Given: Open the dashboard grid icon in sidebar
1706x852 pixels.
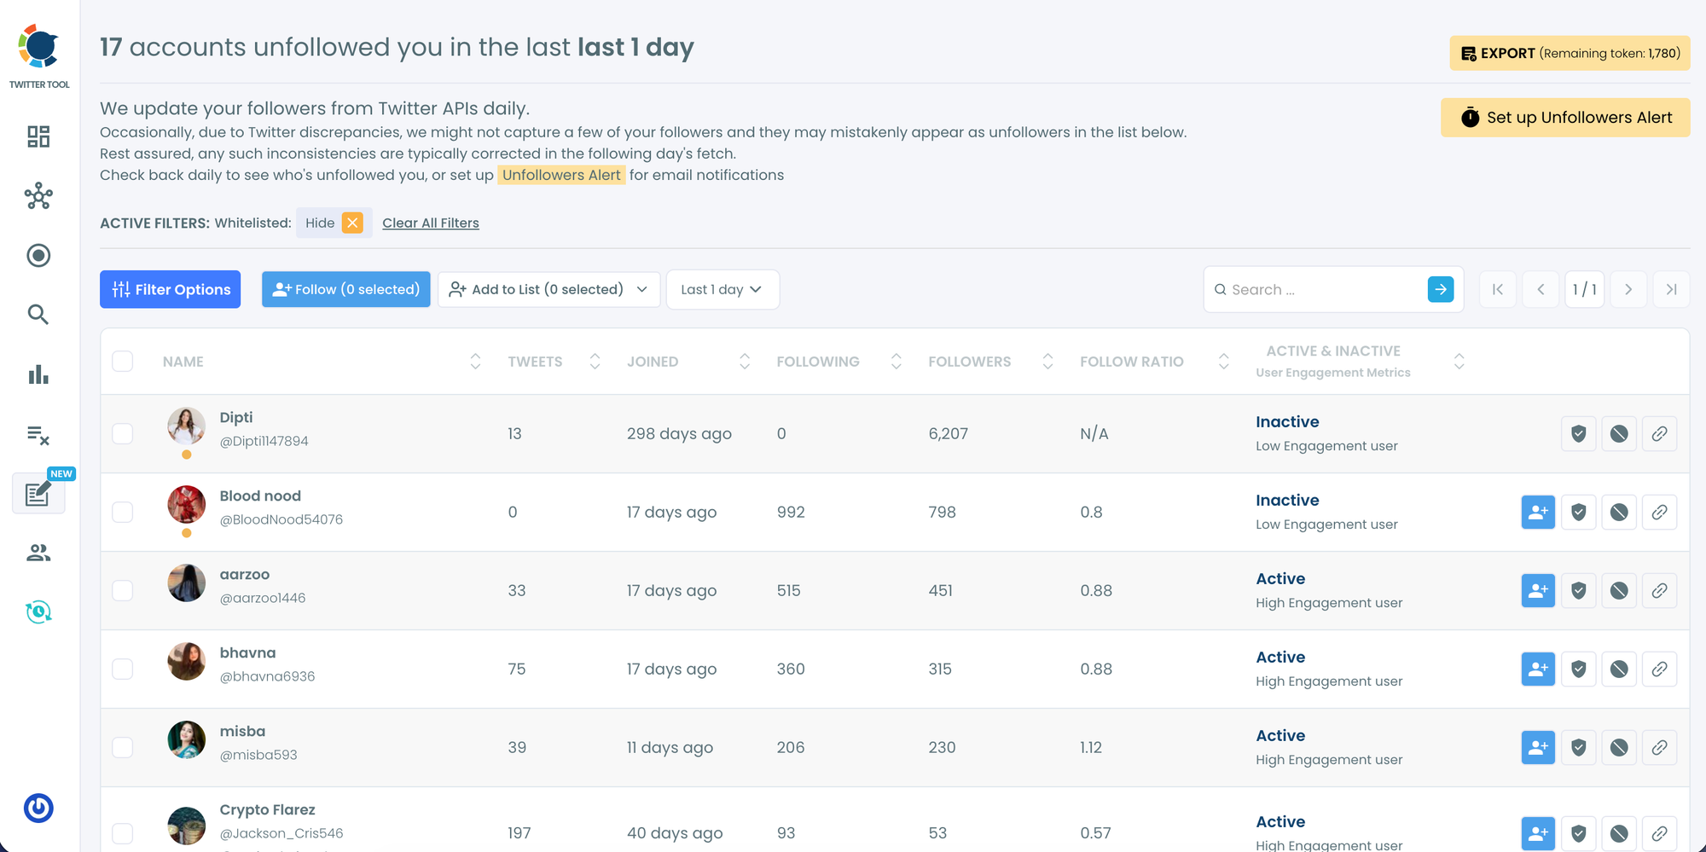Looking at the screenshot, I should [x=38, y=136].
